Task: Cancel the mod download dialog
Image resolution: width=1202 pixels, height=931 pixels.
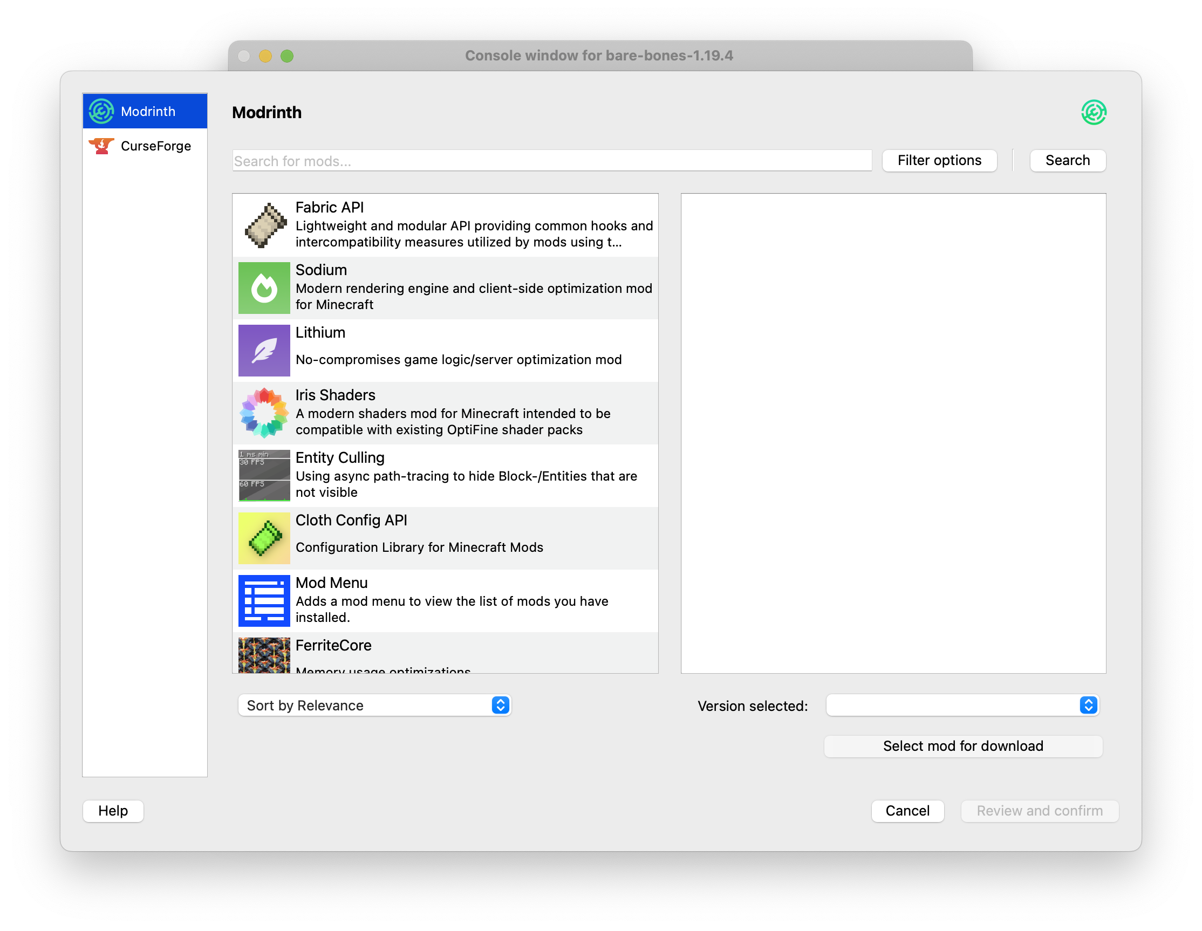Action: pyautogui.click(x=907, y=811)
